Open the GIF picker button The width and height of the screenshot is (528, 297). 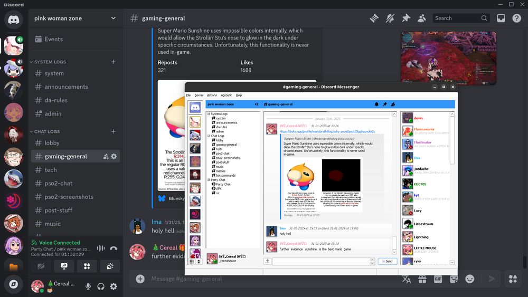pos(438,279)
